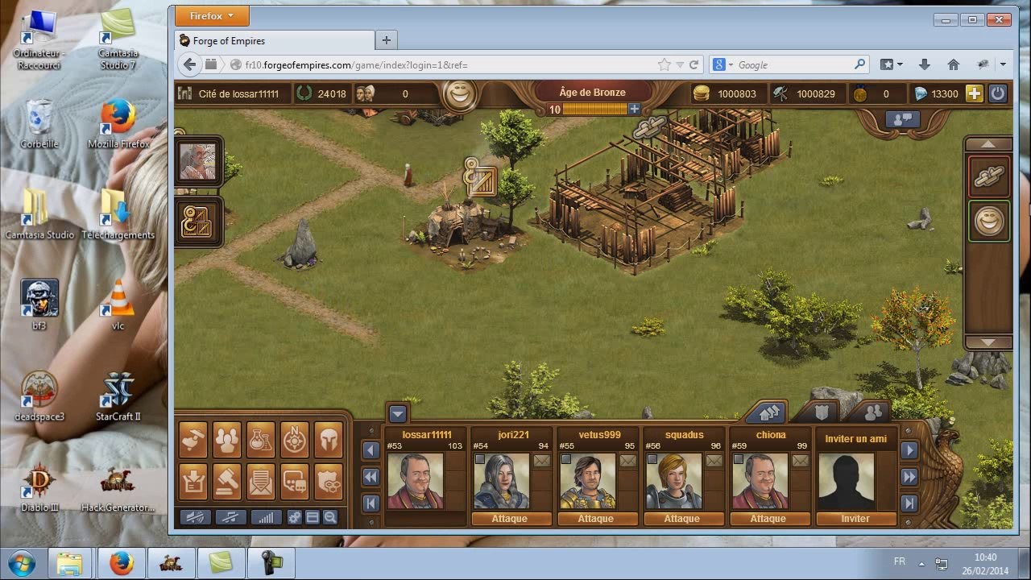Switch to the friends people tab

(x=872, y=412)
